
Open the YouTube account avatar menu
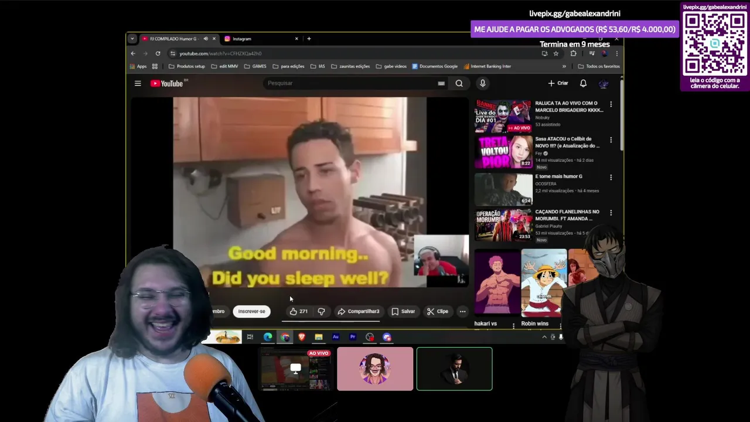pos(604,83)
